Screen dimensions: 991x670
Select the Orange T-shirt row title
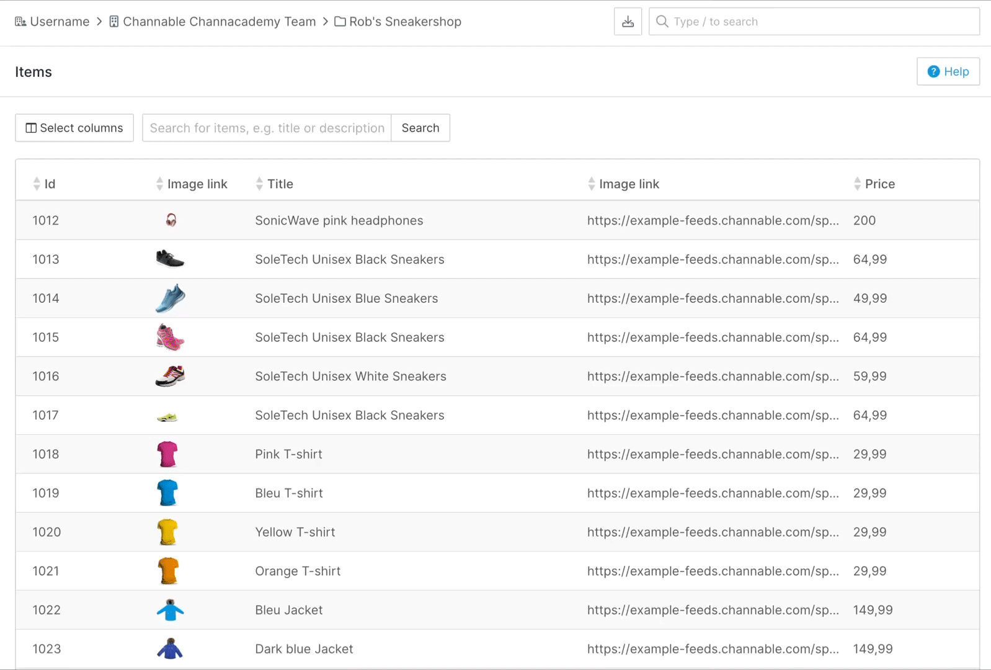[298, 571]
